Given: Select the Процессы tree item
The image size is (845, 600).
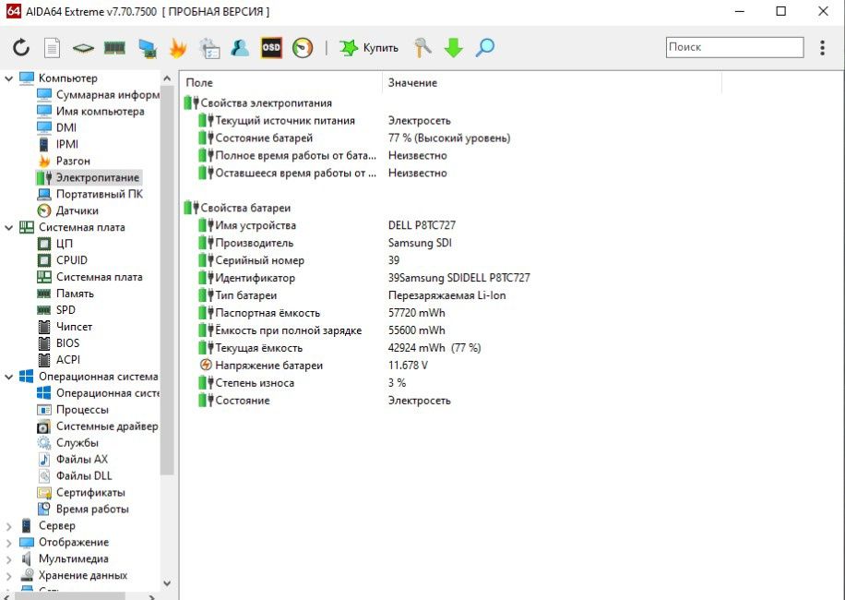Looking at the screenshot, I should click(x=73, y=410).
